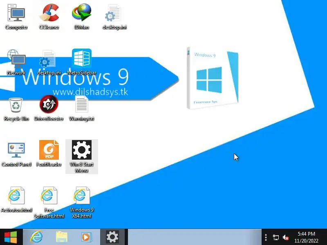Viewport: 327px width, 245px height.
Task: Open the Computer desktop icon
Action: pos(16,17)
